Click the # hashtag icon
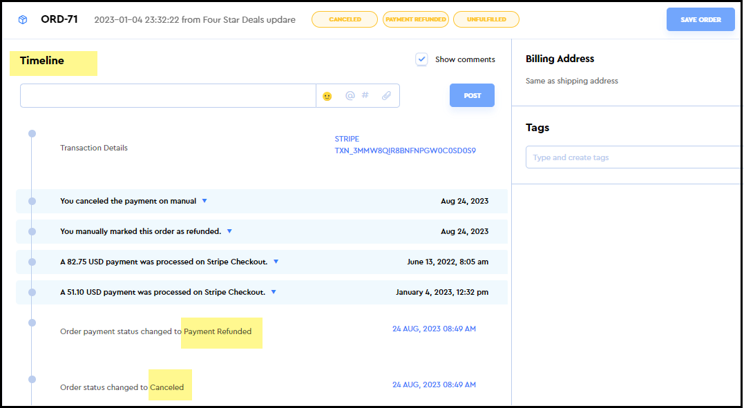744x408 pixels. tap(365, 96)
